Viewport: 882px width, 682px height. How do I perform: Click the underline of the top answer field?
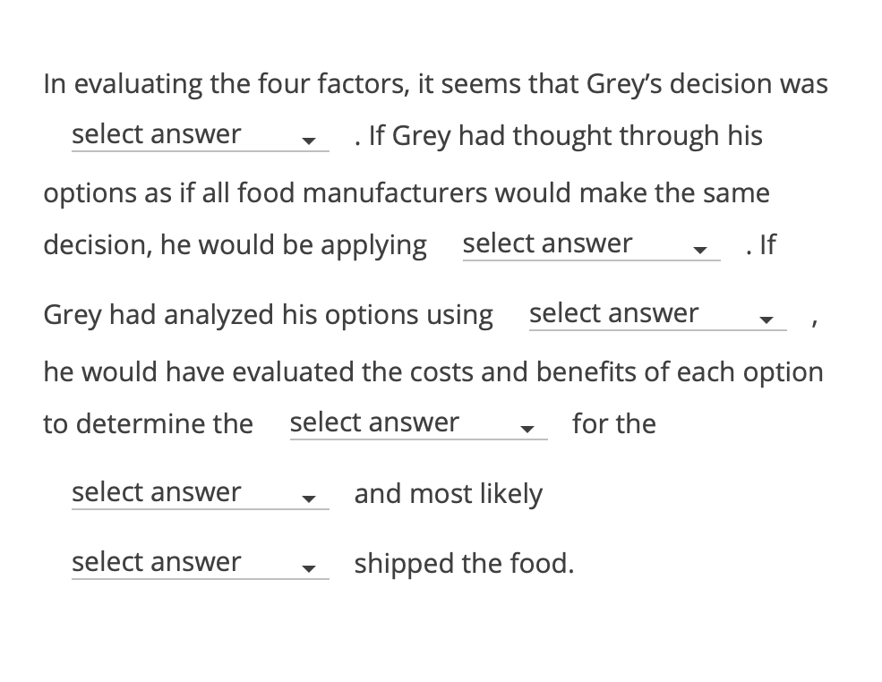pos(199,152)
